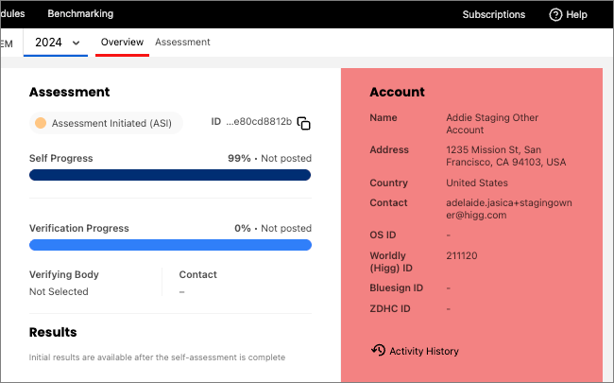Click the Verification Progress bar
Screen dimensions: 614x383
click(170, 245)
